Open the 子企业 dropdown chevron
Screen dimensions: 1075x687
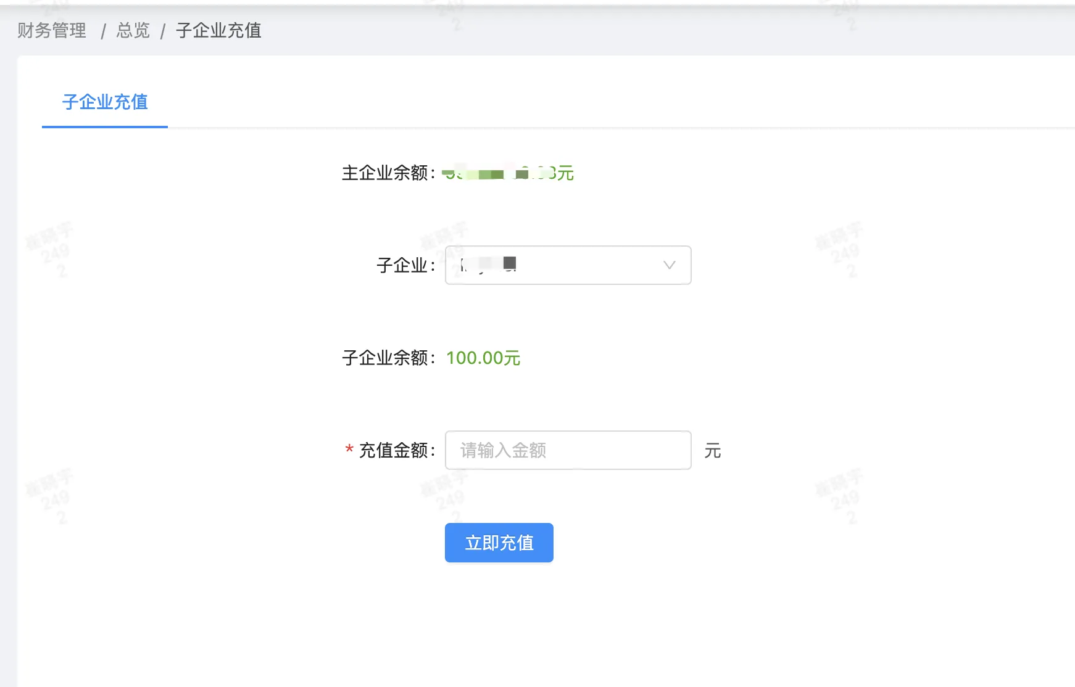click(670, 265)
